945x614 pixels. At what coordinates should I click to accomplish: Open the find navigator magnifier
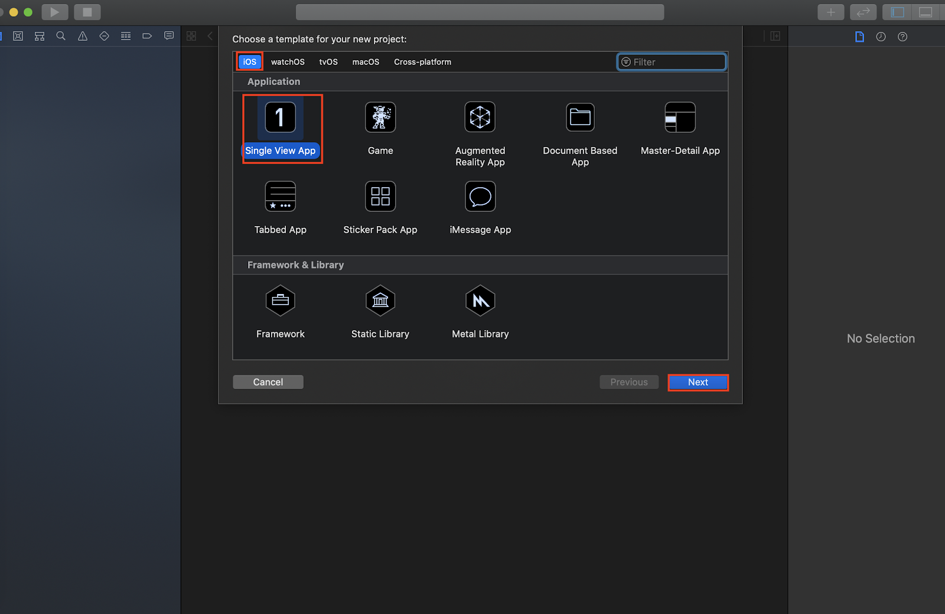(x=61, y=36)
